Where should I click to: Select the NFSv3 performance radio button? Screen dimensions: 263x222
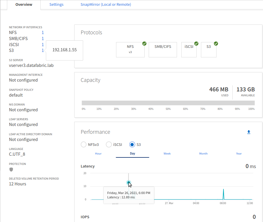click(x=83, y=144)
